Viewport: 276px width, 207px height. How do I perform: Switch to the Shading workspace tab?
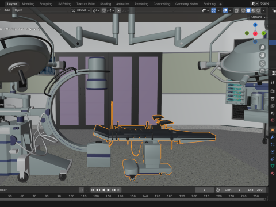click(105, 4)
